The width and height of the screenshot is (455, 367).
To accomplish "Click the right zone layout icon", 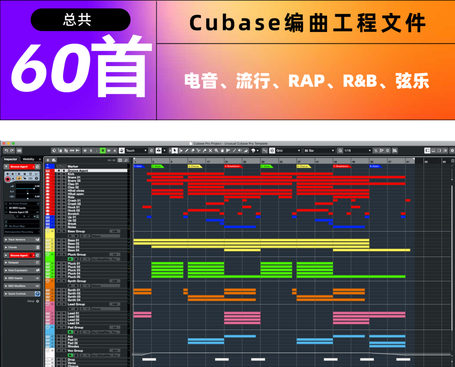I will (439, 151).
